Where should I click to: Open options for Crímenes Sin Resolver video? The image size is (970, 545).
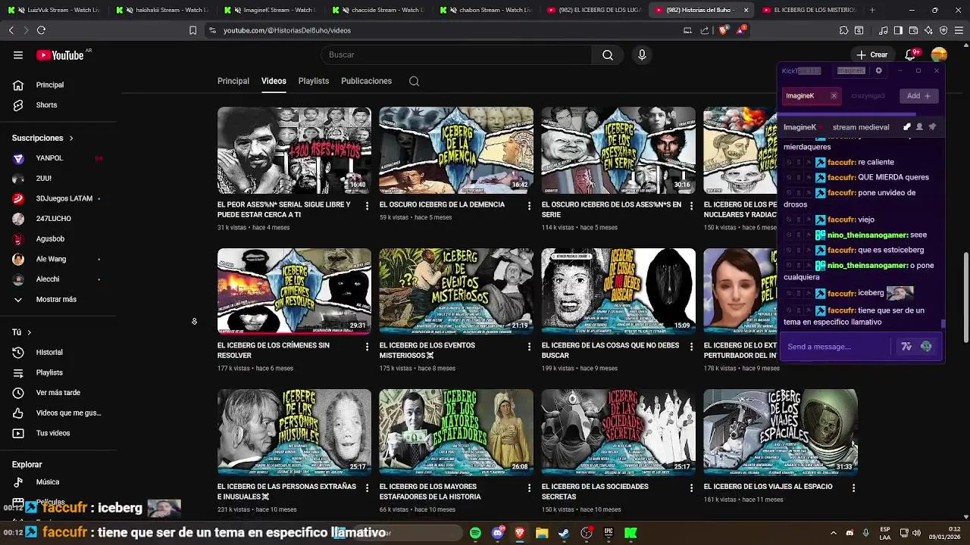point(367,347)
